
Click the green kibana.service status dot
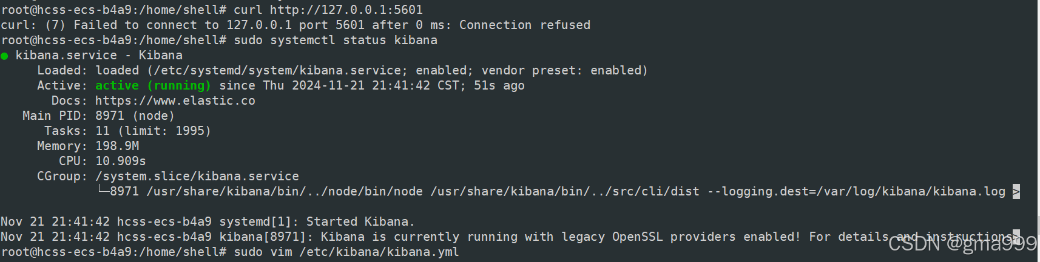[4, 56]
